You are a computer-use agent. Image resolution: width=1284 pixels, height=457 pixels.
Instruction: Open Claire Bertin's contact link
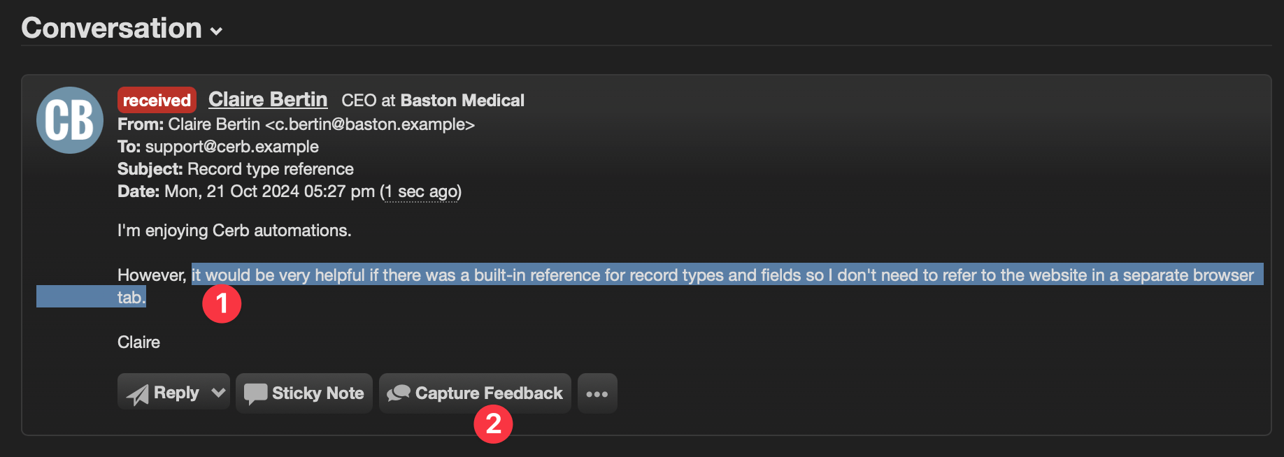pyautogui.click(x=268, y=99)
